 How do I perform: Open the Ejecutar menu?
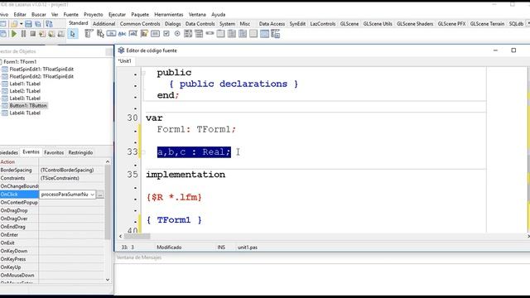117,15
